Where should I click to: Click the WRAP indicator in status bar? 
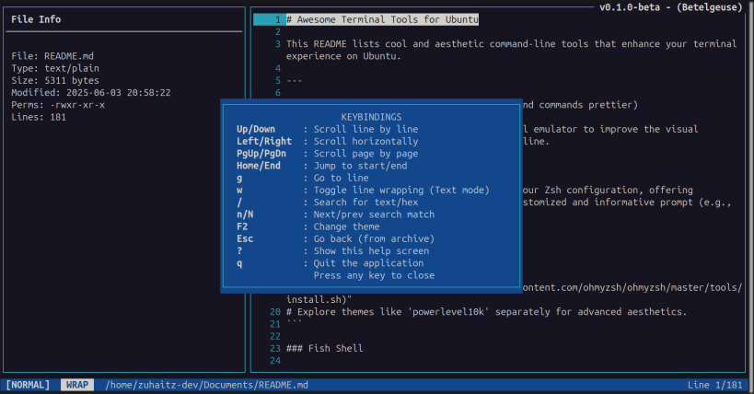(x=77, y=385)
